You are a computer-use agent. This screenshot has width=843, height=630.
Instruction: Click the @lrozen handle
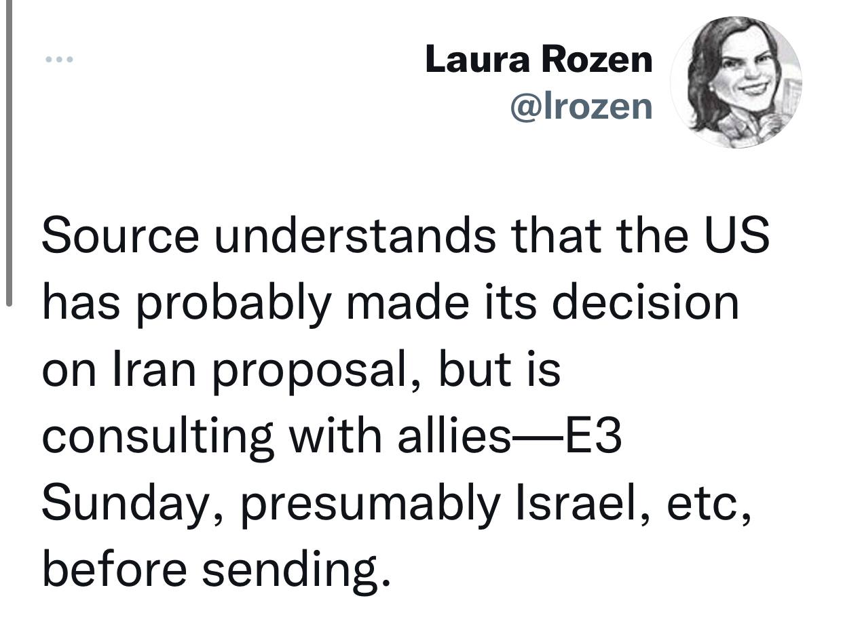click(x=580, y=106)
